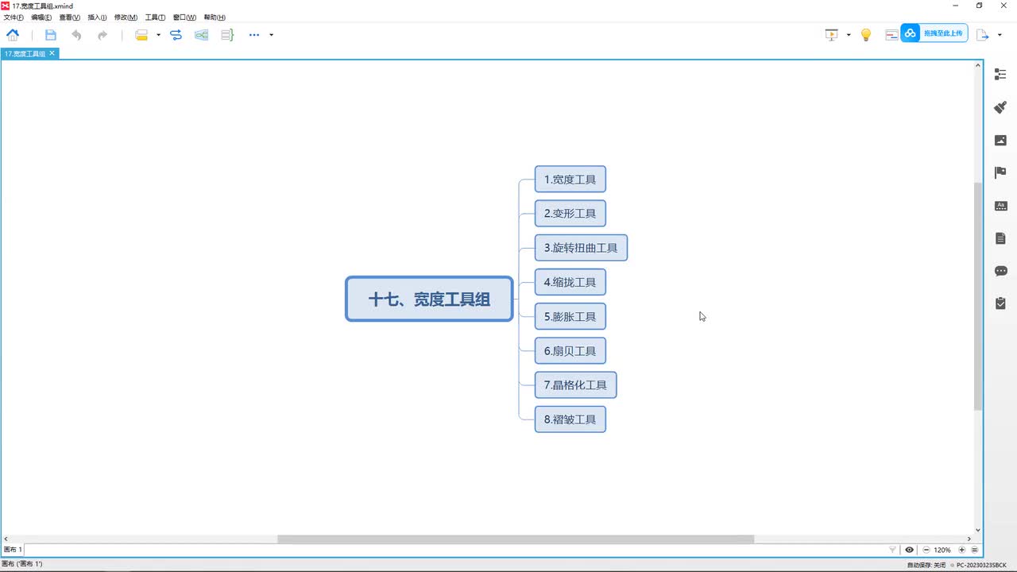Save the mind map with floppy icon
Screen dimensions: 1017x572
(51, 35)
